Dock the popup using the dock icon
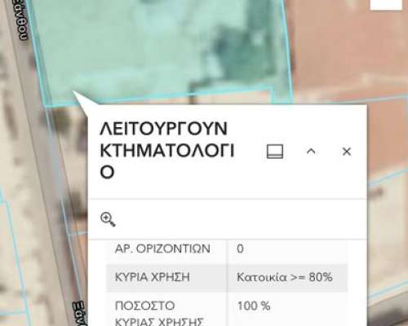 point(275,152)
